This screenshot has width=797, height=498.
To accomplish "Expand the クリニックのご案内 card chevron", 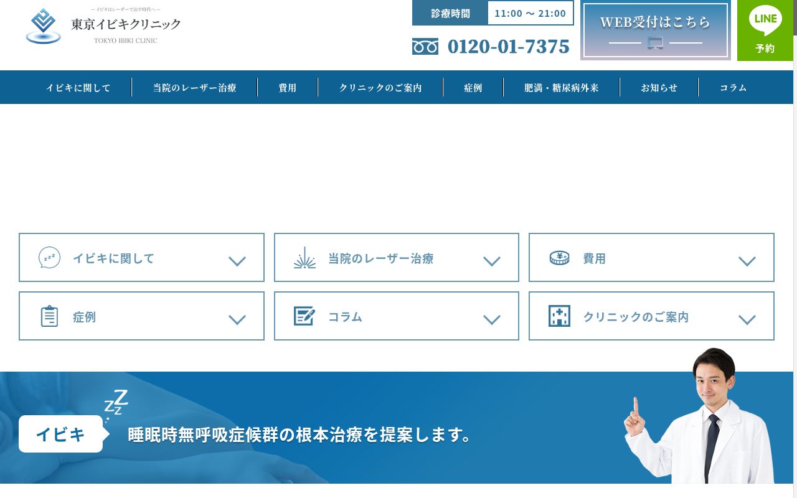I will pos(747,319).
